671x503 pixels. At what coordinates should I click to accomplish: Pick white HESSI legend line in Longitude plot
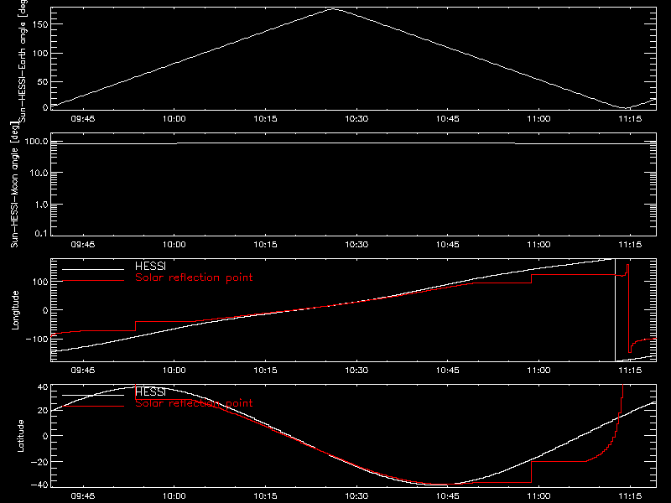click(x=93, y=269)
